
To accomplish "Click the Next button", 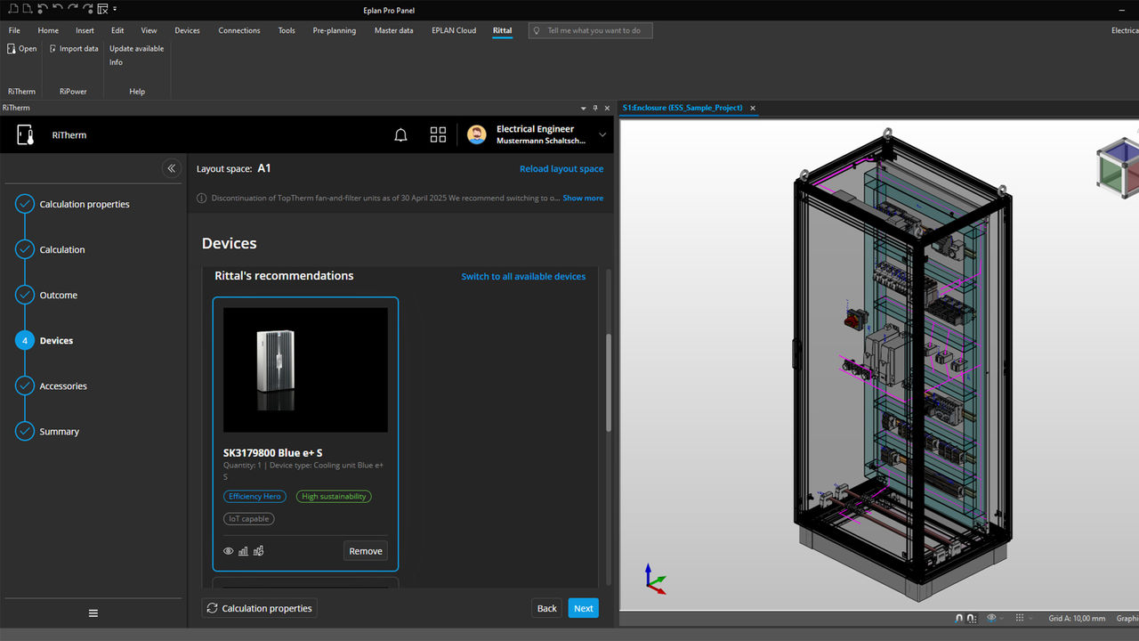I will click(583, 608).
